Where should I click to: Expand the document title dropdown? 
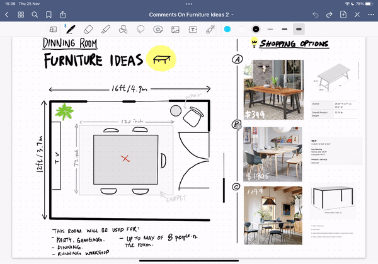coord(232,14)
